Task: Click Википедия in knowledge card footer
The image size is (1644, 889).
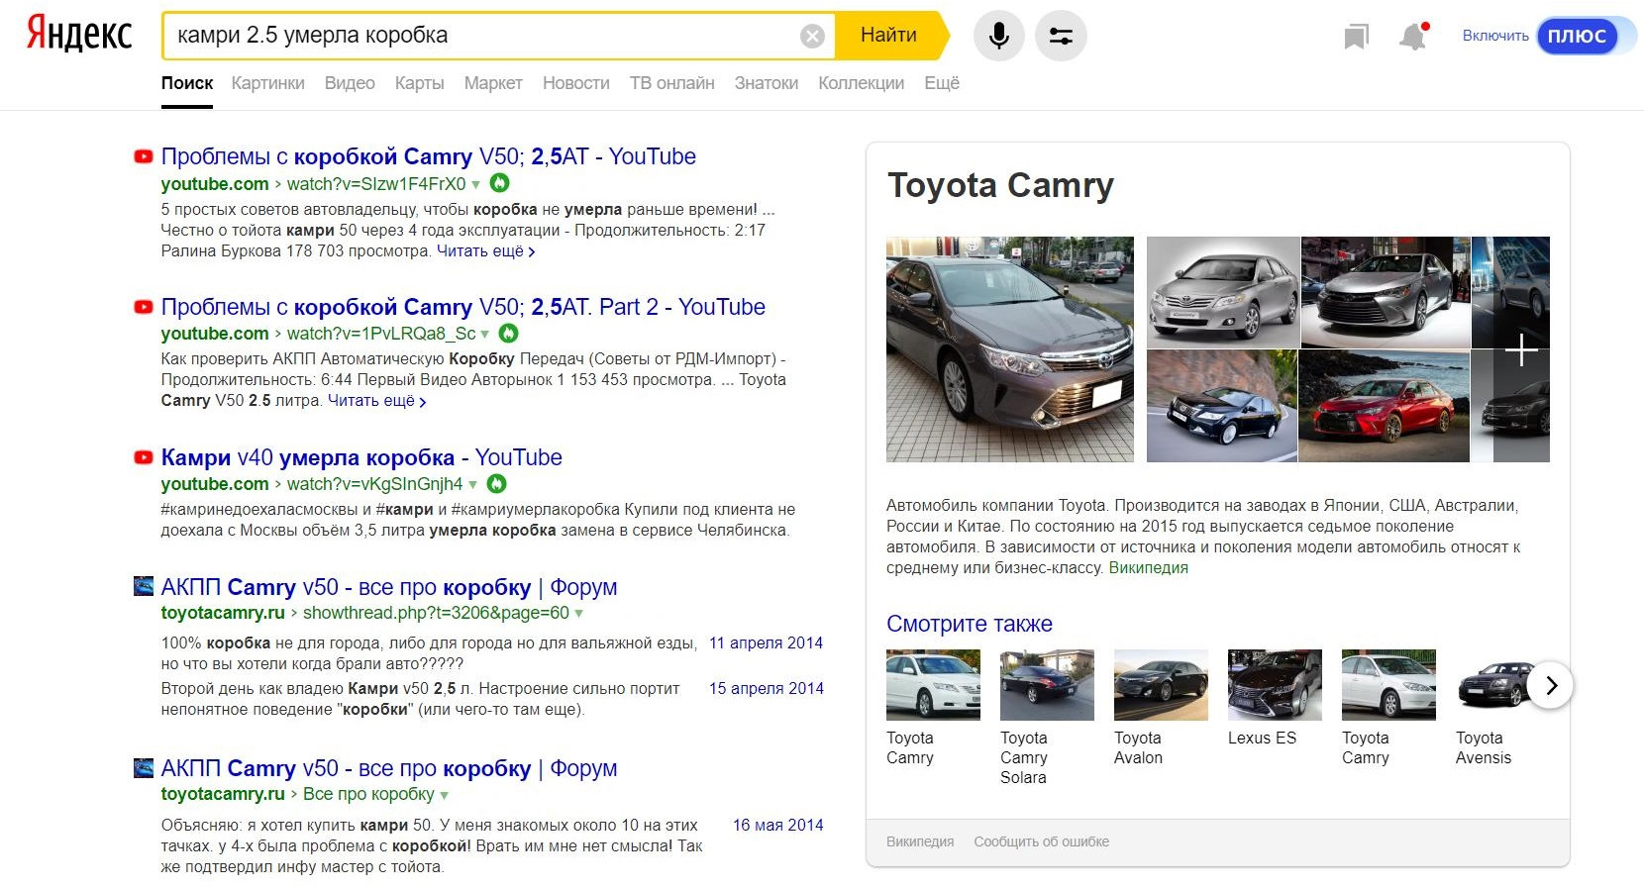Action: coord(920,841)
